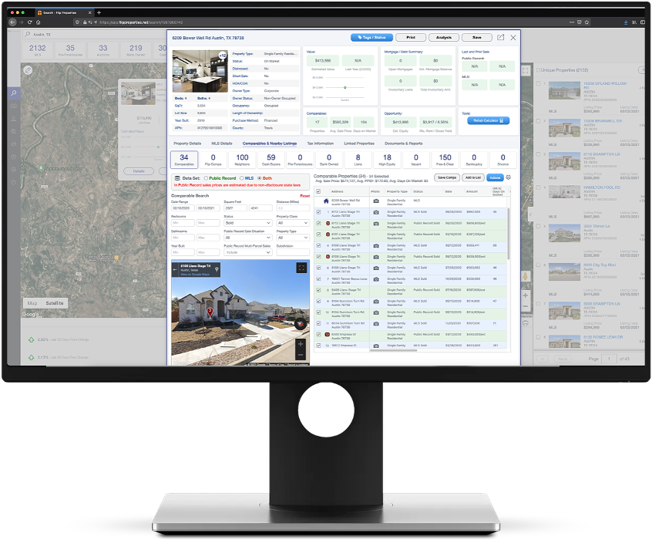652x540 pixels.
Task: Switch to the Documents & Reports tab
Action: pyautogui.click(x=403, y=143)
